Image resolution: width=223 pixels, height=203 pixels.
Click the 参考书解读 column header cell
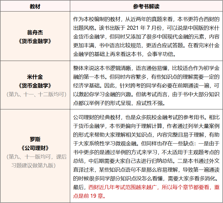point(146,6)
